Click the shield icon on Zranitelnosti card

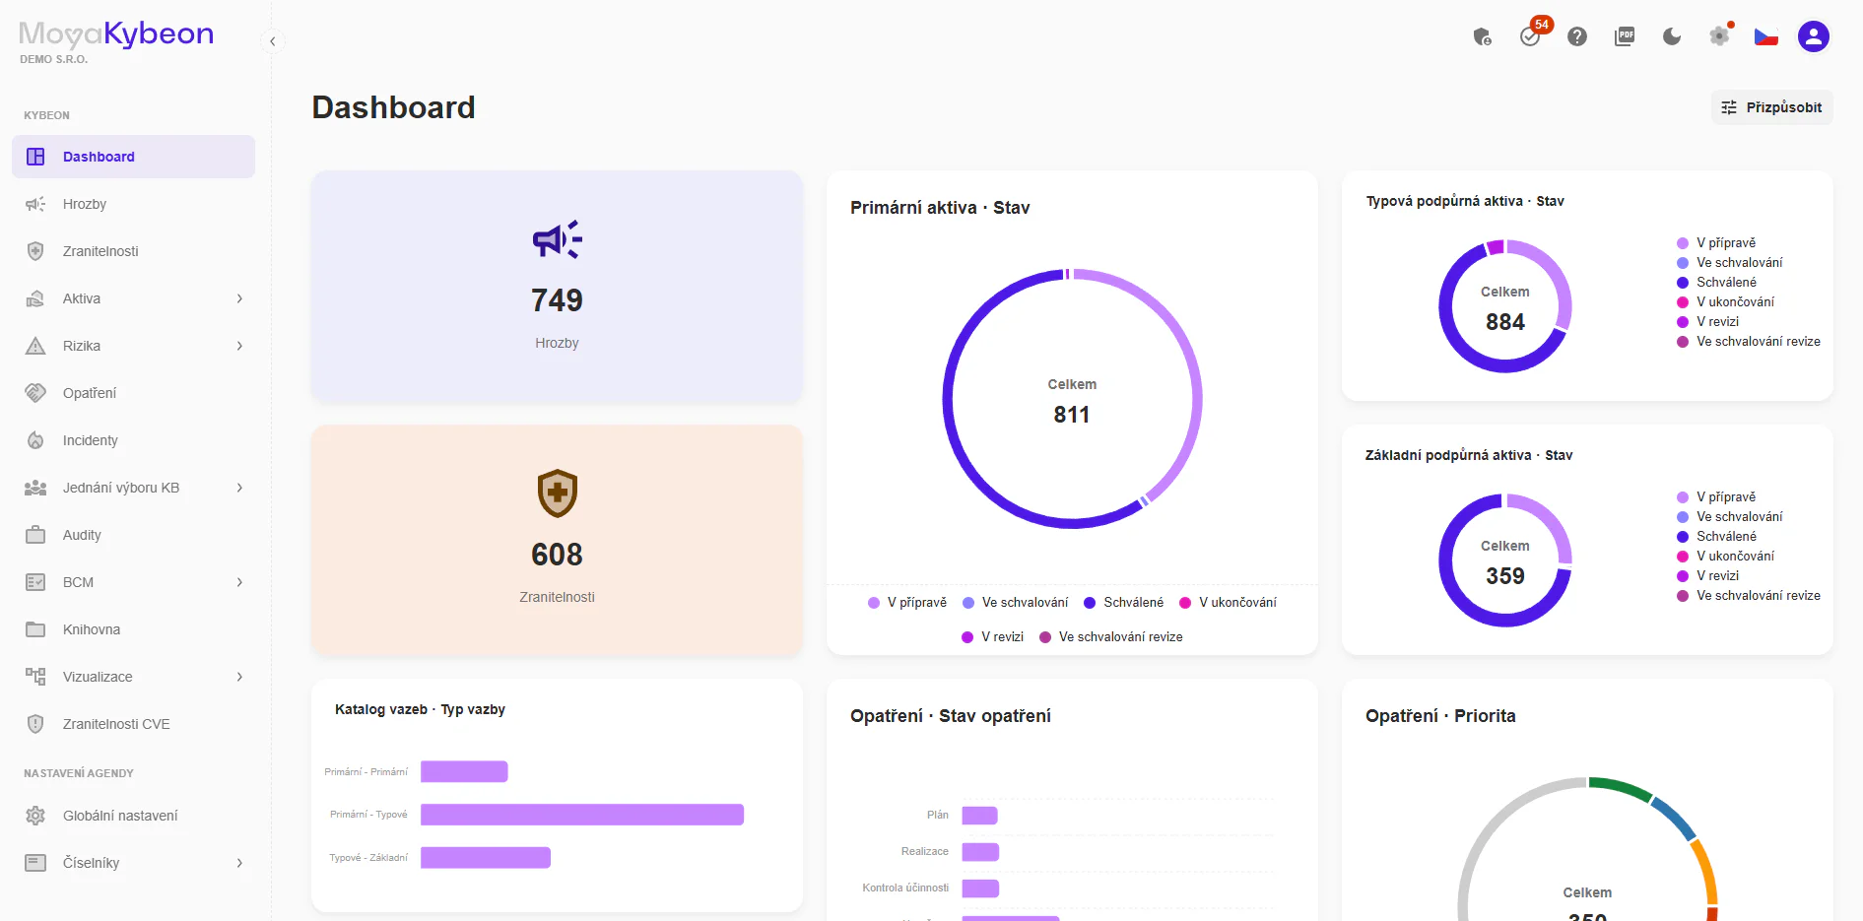point(558,493)
